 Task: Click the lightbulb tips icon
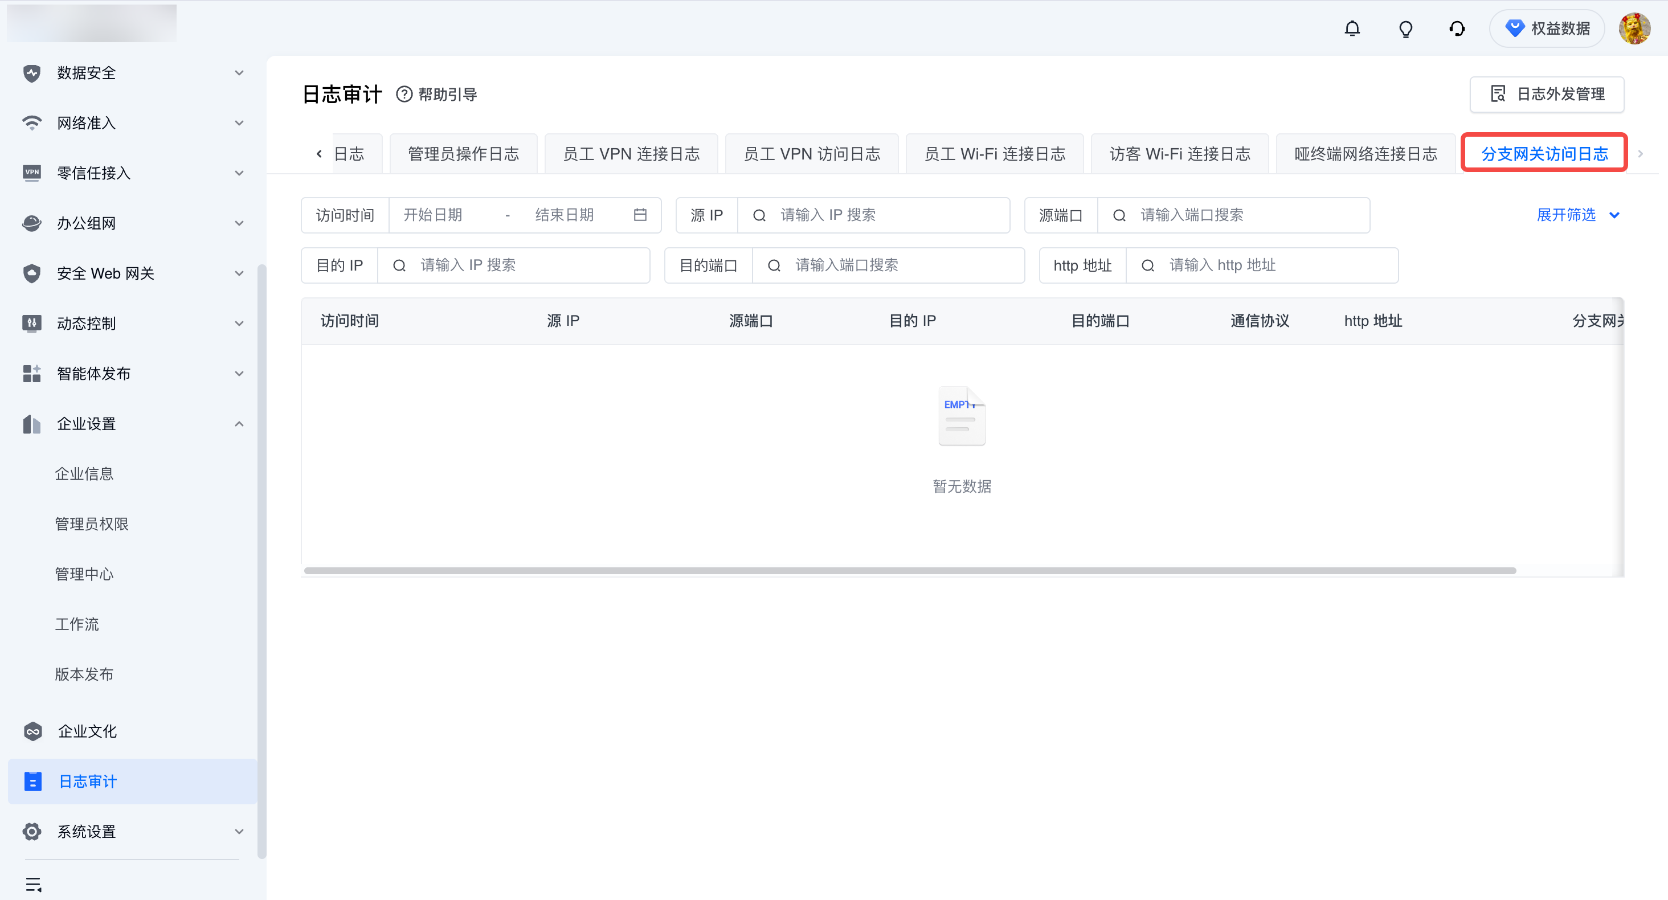coord(1405,28)
